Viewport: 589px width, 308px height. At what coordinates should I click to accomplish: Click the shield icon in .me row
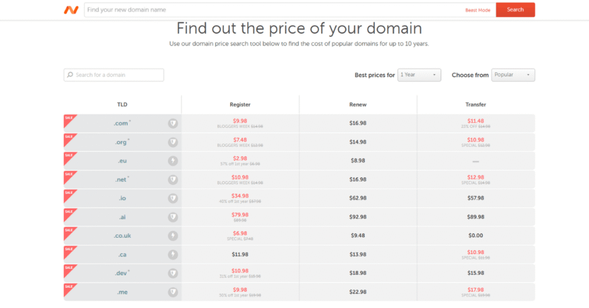tap(173, 292)
